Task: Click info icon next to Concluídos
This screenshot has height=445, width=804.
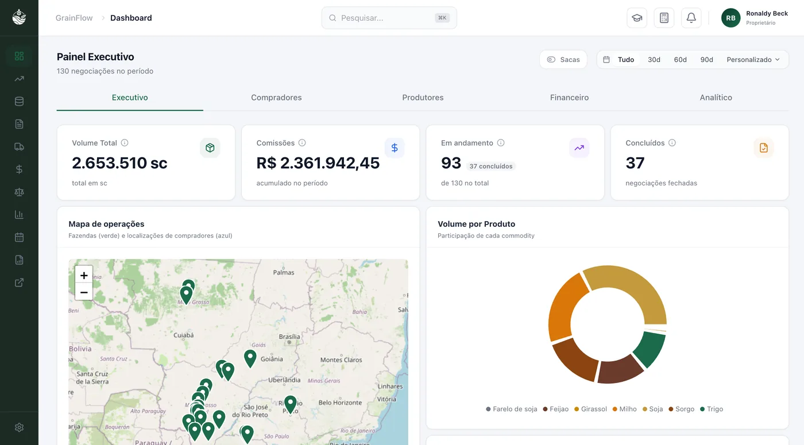Action: pos(672,143)
